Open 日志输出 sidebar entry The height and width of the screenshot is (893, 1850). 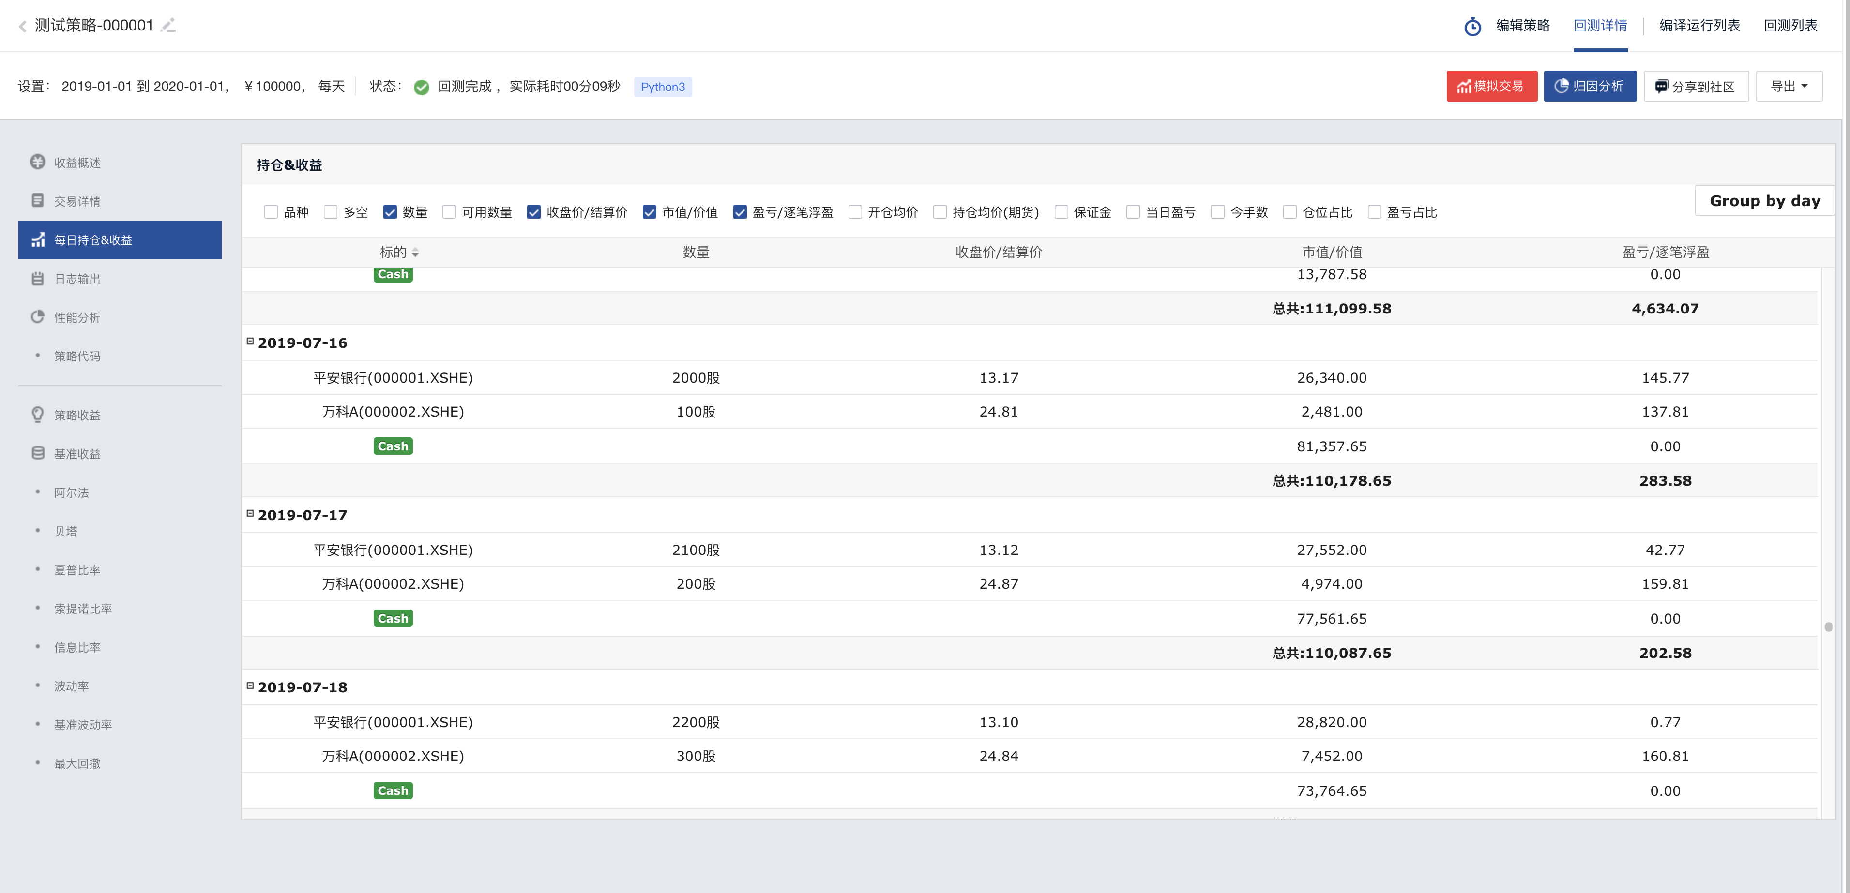pos(77,279)
